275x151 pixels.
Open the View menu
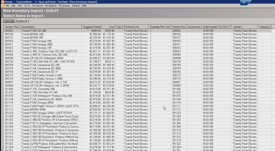(20, 6)
